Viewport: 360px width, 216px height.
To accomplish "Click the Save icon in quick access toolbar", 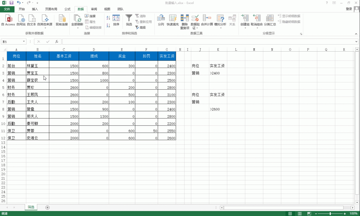I will tap(12, 3).
